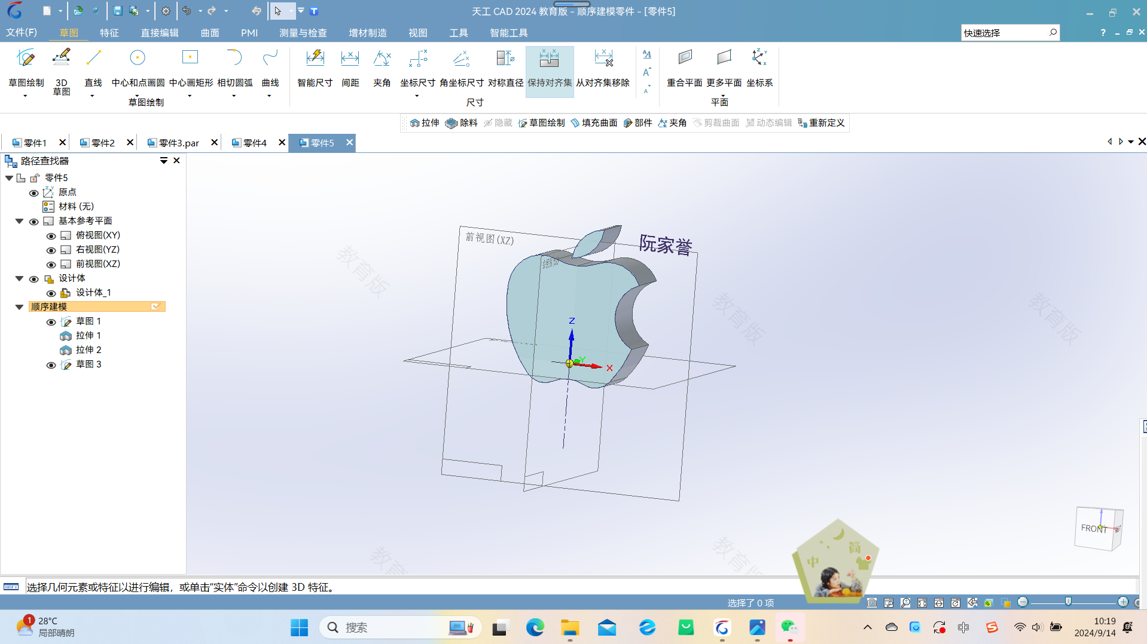Open the document tab list dropdown

[1131, 142]
